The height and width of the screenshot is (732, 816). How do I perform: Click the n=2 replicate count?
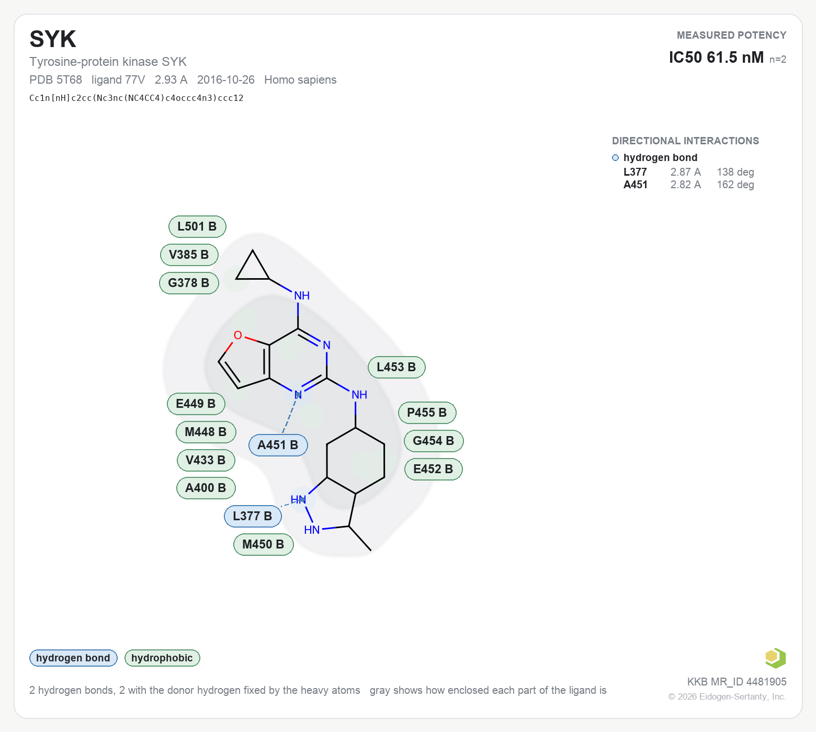coord(778,59)
